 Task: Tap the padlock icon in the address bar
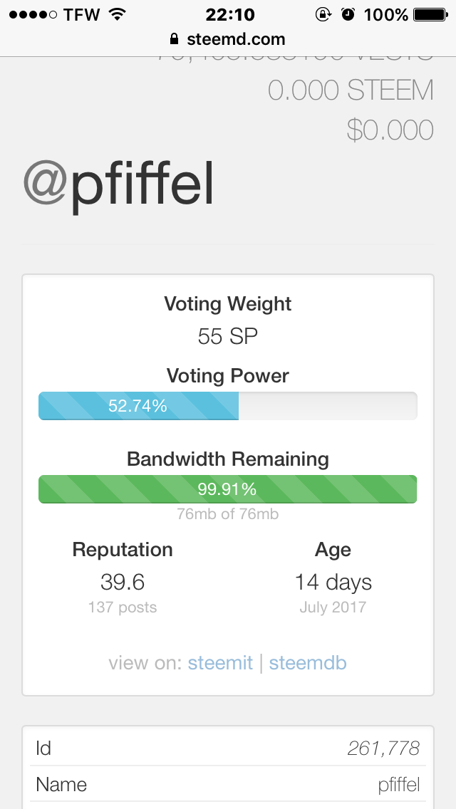174,39
